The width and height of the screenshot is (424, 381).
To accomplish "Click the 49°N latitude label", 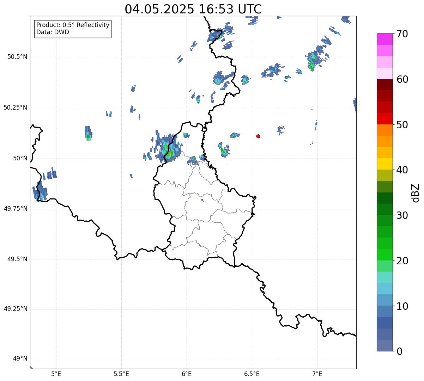I will (20, 359).
